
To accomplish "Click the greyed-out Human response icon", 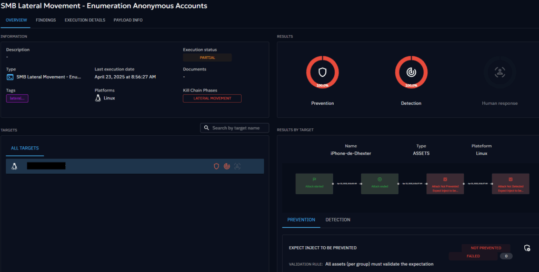I will [x=500, y=73].
